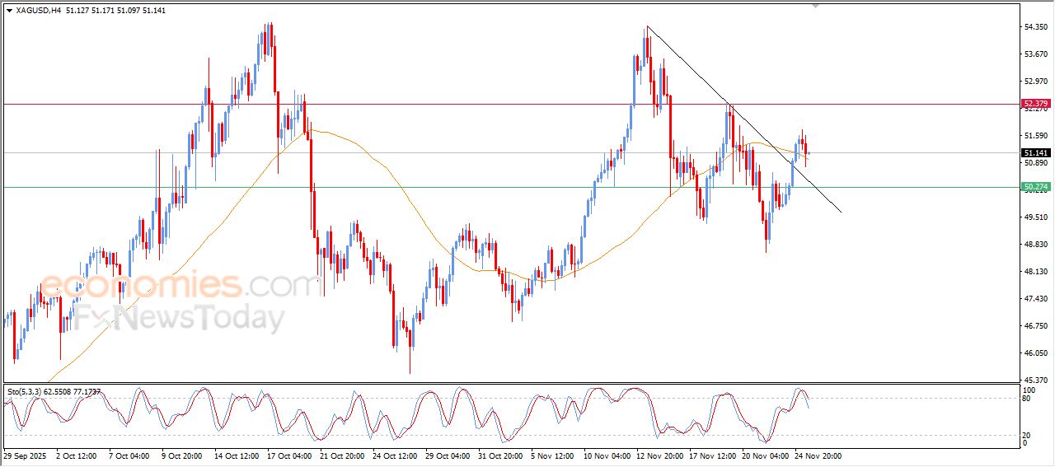Image resolution: width=1055 pixels, height=467 pixels.
Task: Click the FxNewsToday watermark text
Action: [x=180, y=318]
